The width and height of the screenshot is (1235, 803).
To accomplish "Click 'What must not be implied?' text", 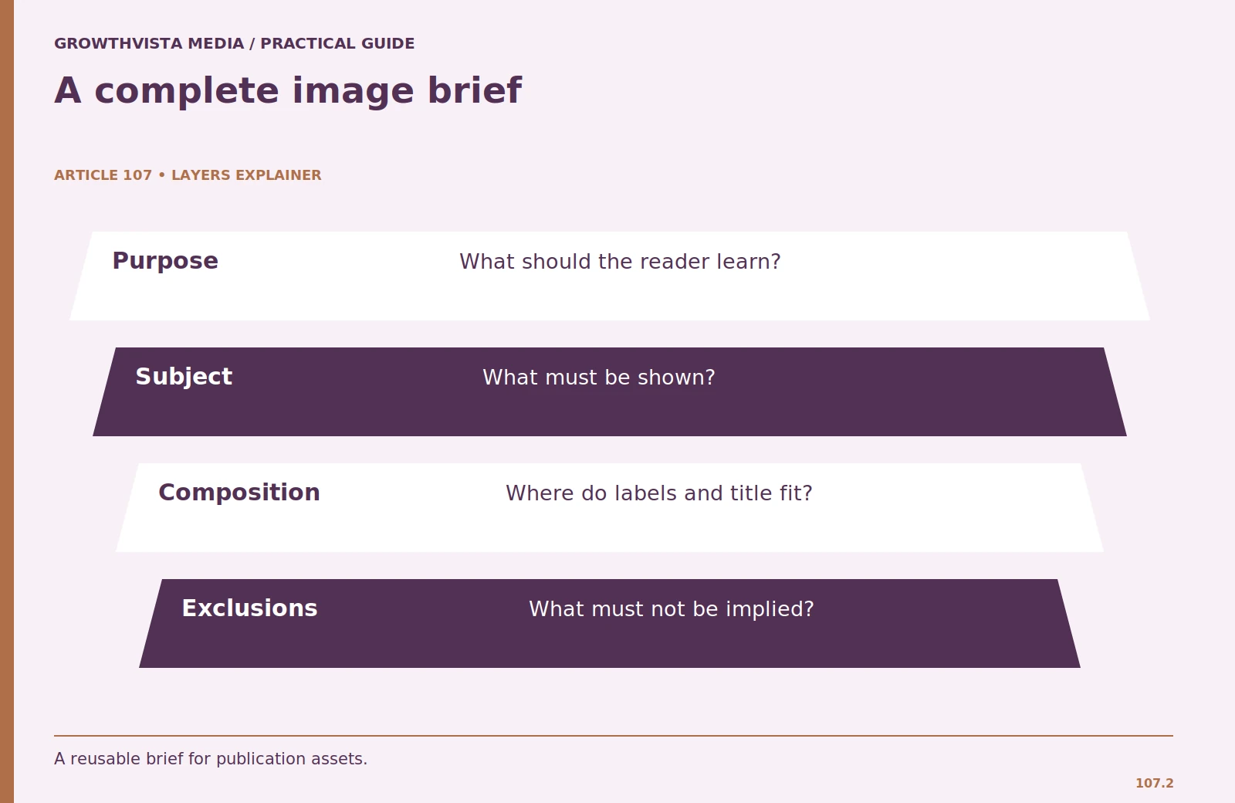I will 672,609.
